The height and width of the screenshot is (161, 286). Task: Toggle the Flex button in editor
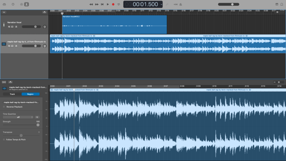[x=4, y=82]
